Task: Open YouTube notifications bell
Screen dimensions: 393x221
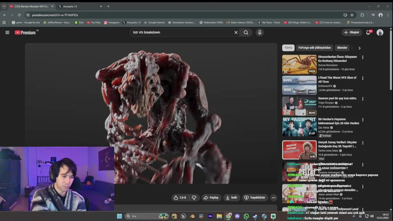Action: [368, 33]
